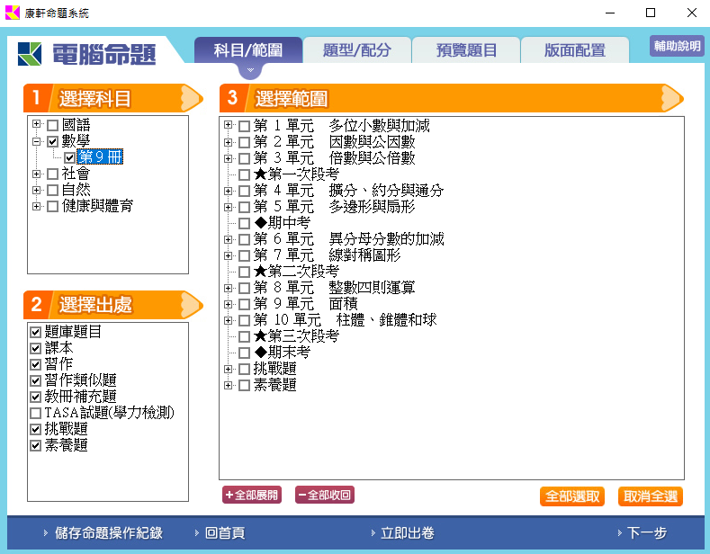The height and width of the screenshot is (554, 710).
Task: Click the arrow icon beside 回首頁
Action: pyautogui.click(x=196, y=533)
